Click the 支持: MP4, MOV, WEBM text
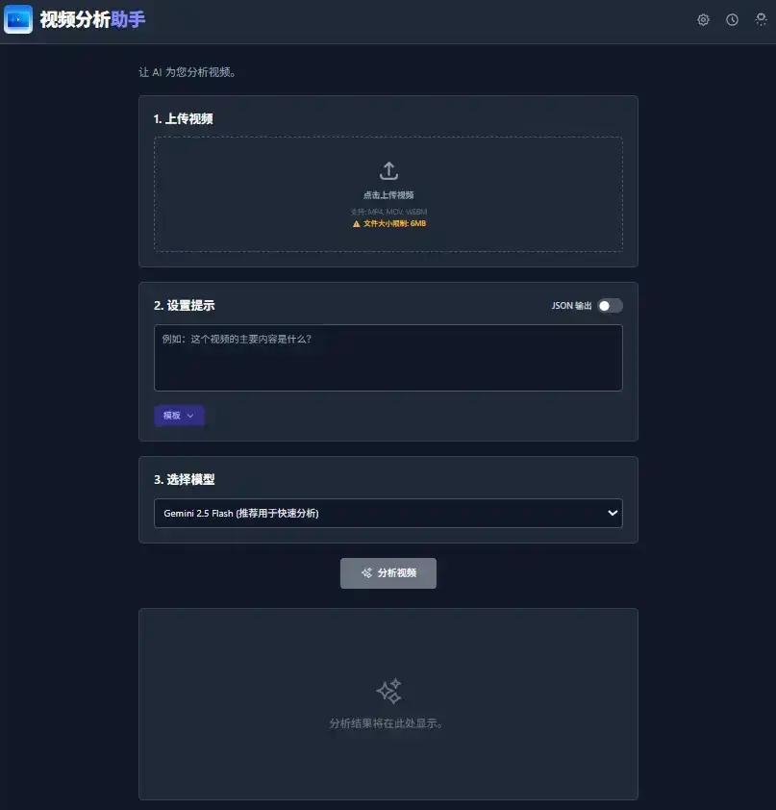The height and width of the screenshot is (810, 776). click(x=388, y=211)
